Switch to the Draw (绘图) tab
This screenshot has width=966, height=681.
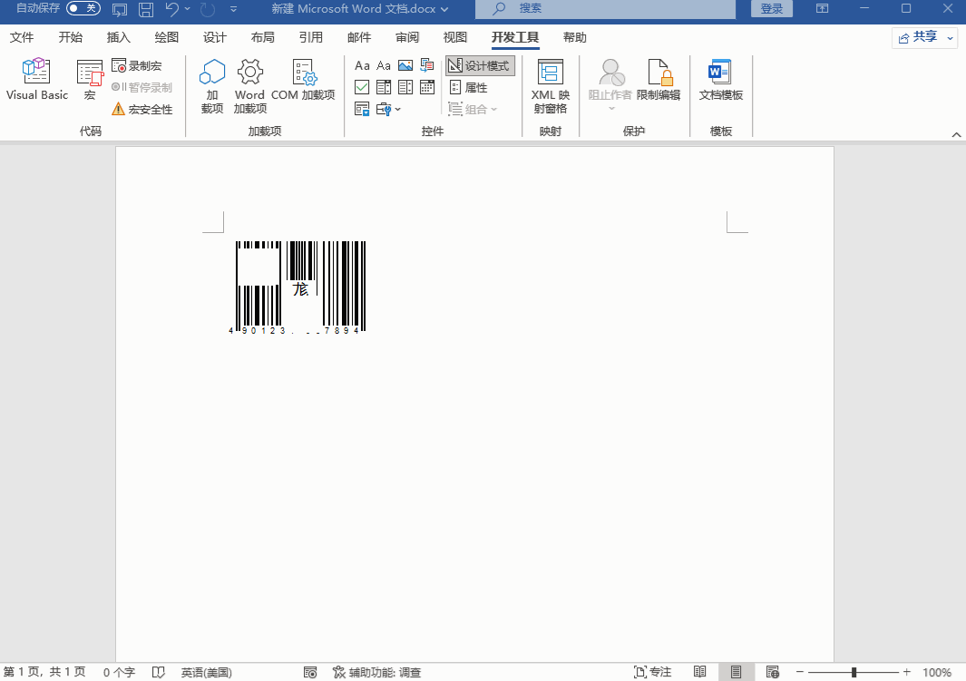[x=166, y=37]
